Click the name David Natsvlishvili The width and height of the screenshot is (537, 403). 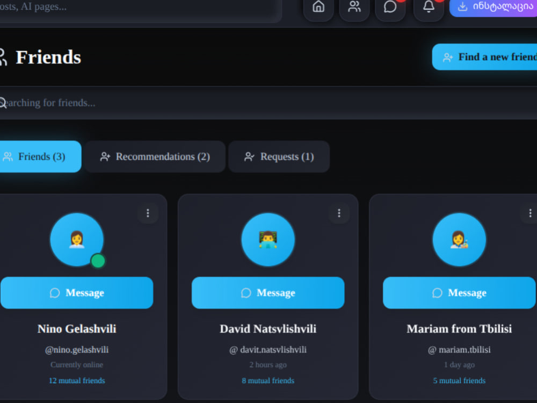[268, 329]
